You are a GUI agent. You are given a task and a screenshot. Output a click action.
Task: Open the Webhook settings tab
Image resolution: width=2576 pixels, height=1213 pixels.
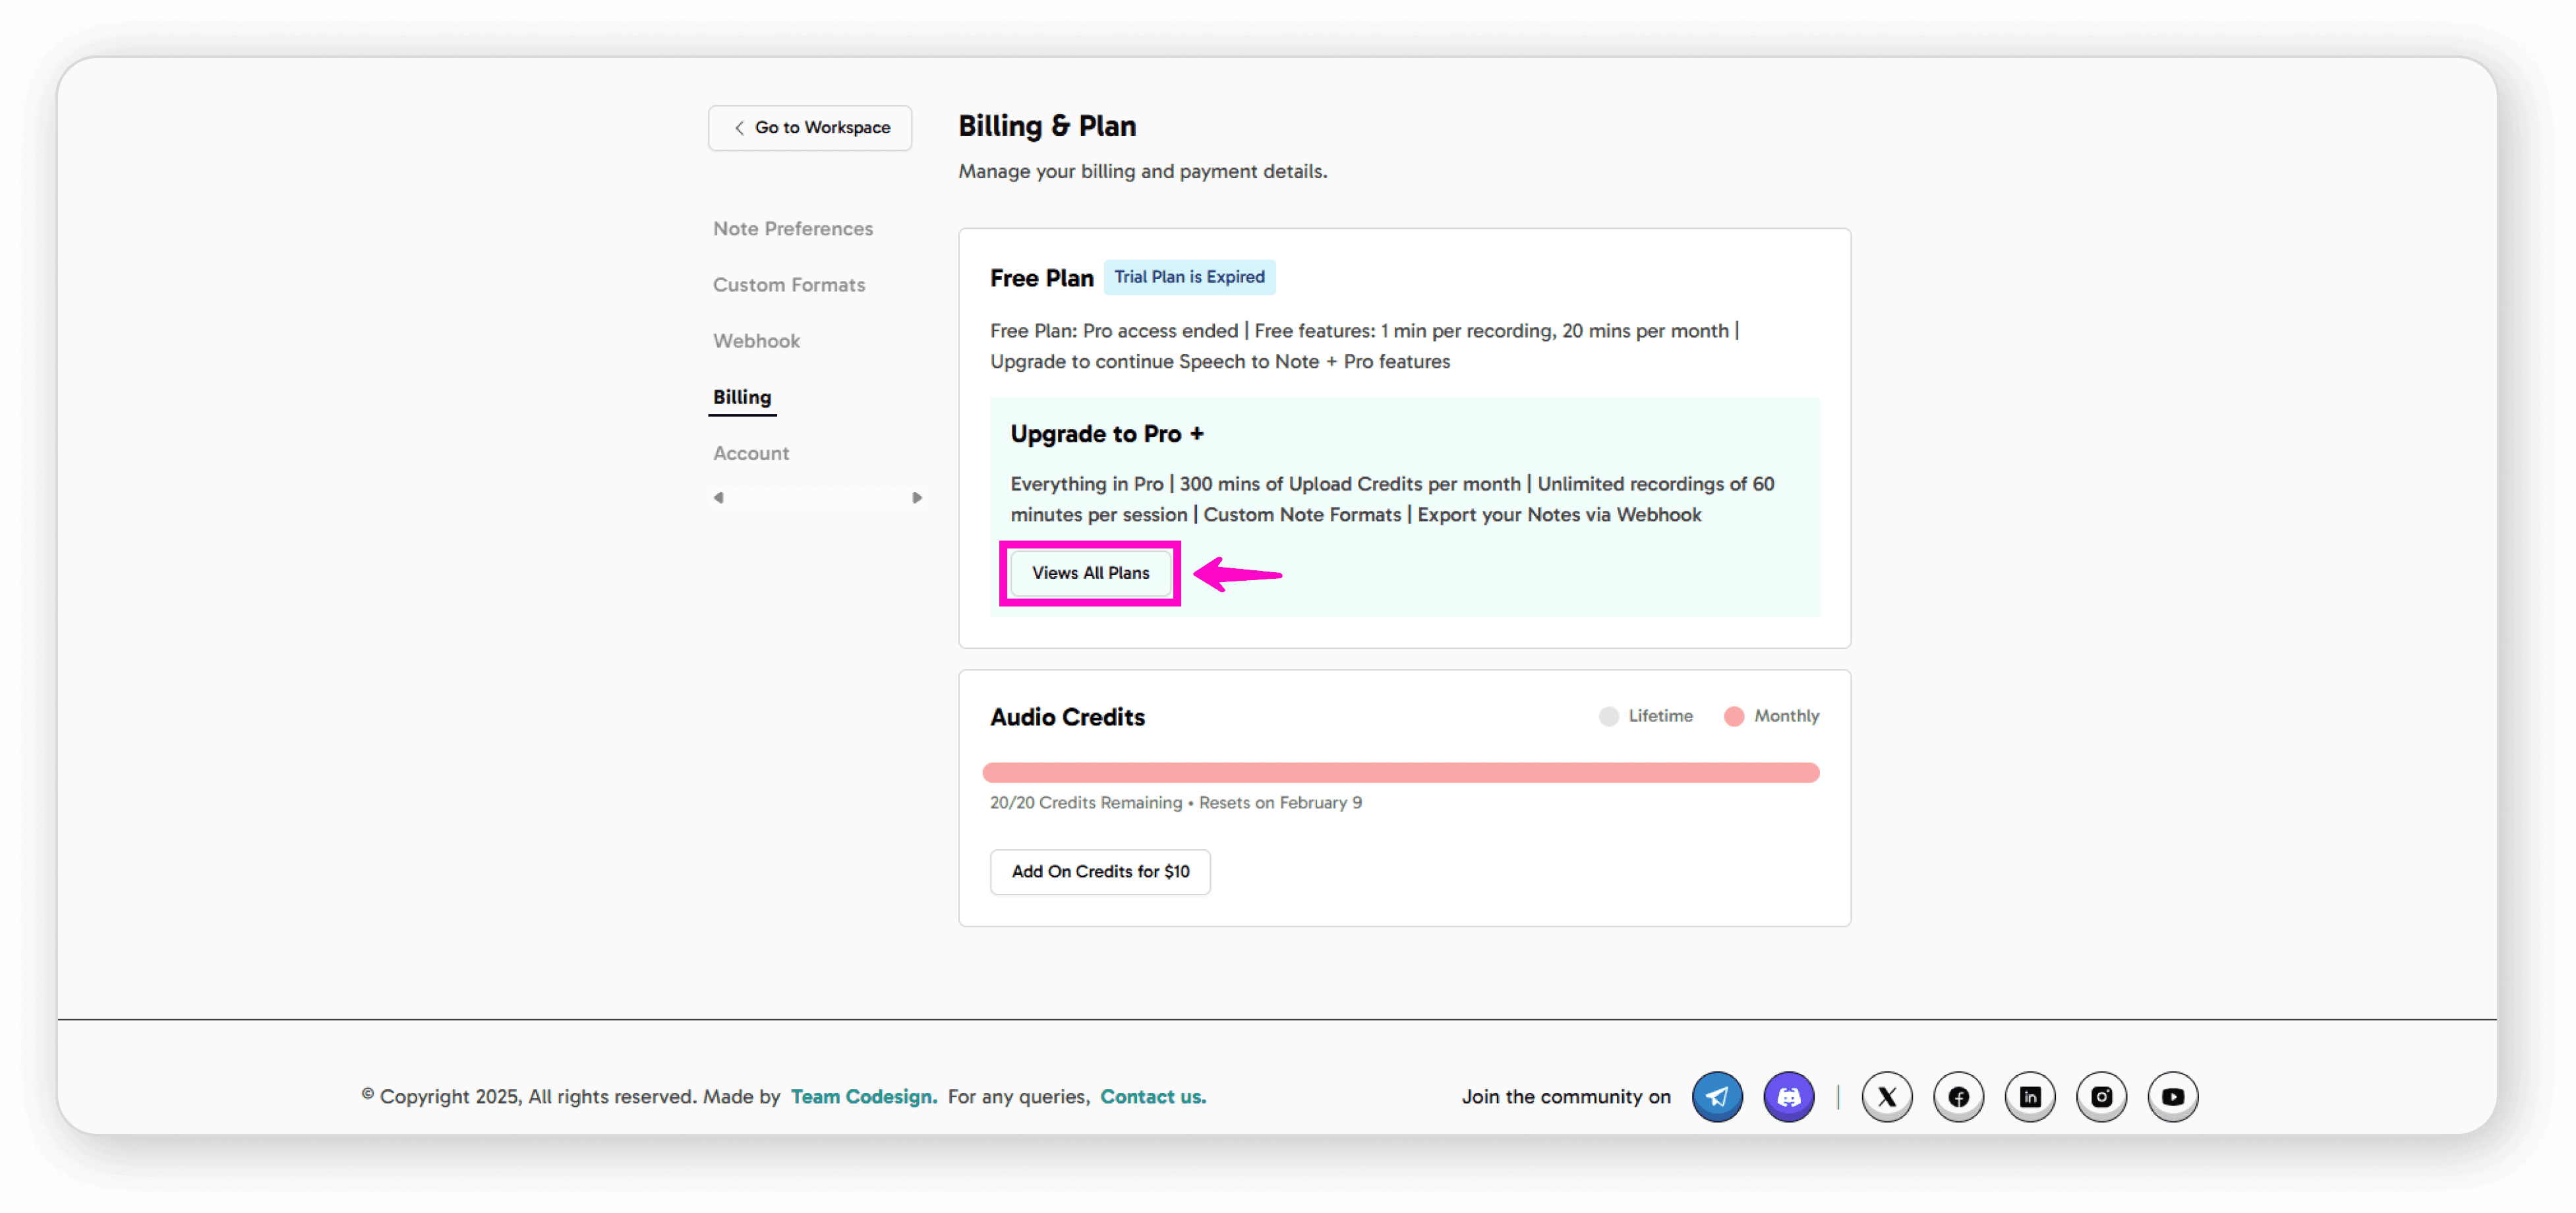click(x=756, y=340)
